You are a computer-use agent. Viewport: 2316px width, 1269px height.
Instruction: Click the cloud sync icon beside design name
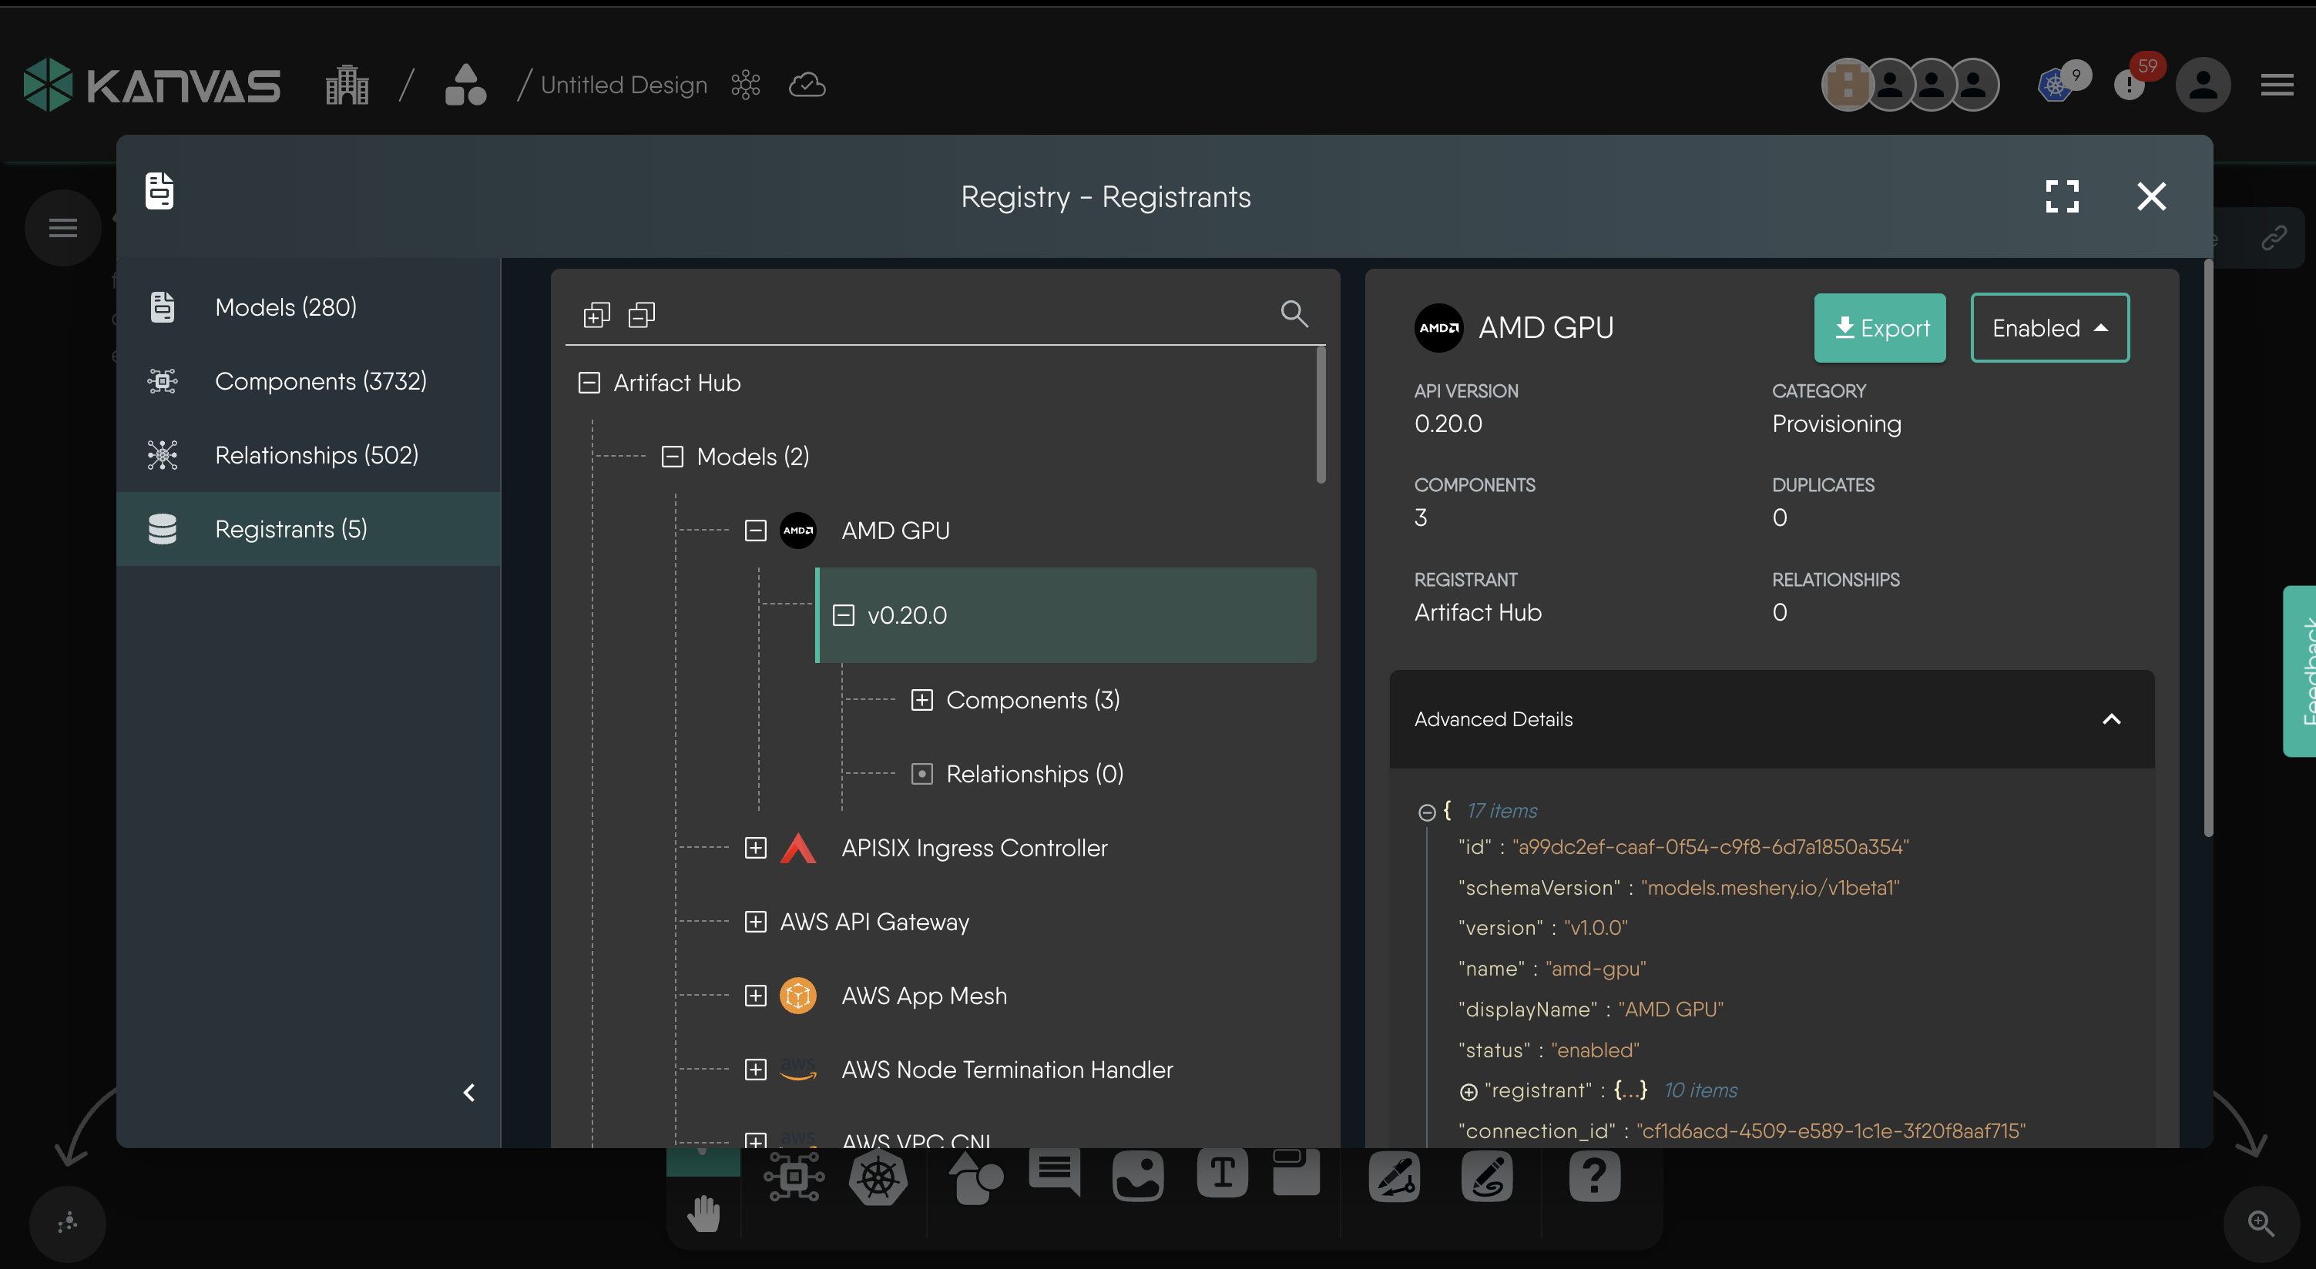(x=807, y=85)
